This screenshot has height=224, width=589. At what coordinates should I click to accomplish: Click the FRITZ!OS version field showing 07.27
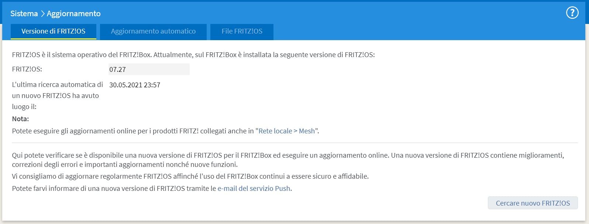click(149, 69)
